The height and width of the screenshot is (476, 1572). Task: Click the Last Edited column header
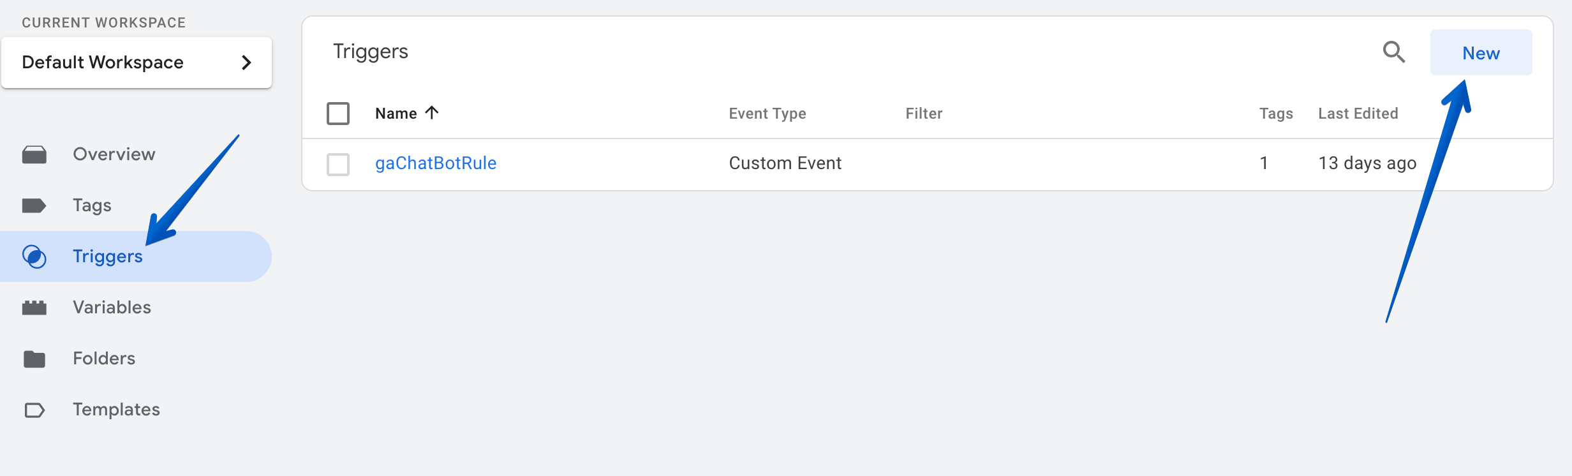coord(1358,114)
